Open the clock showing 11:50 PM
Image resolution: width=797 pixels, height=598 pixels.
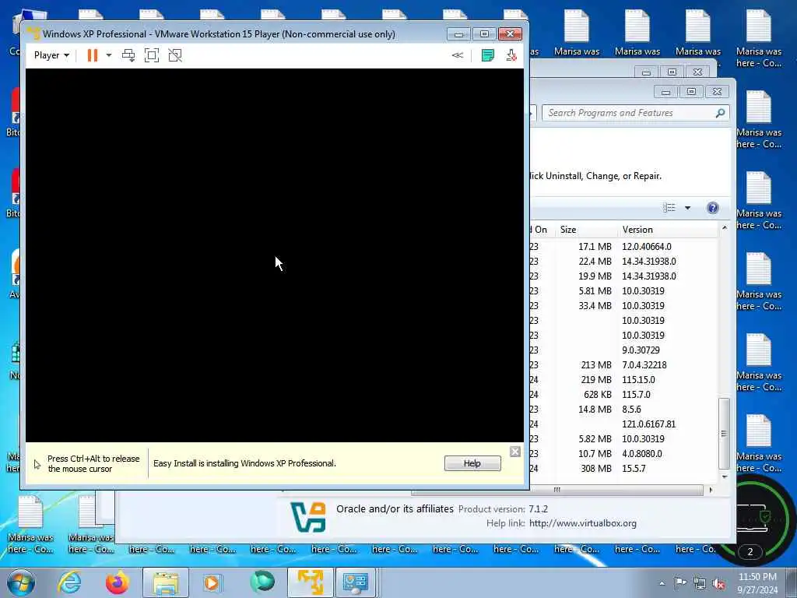click(x=757, y=583)
